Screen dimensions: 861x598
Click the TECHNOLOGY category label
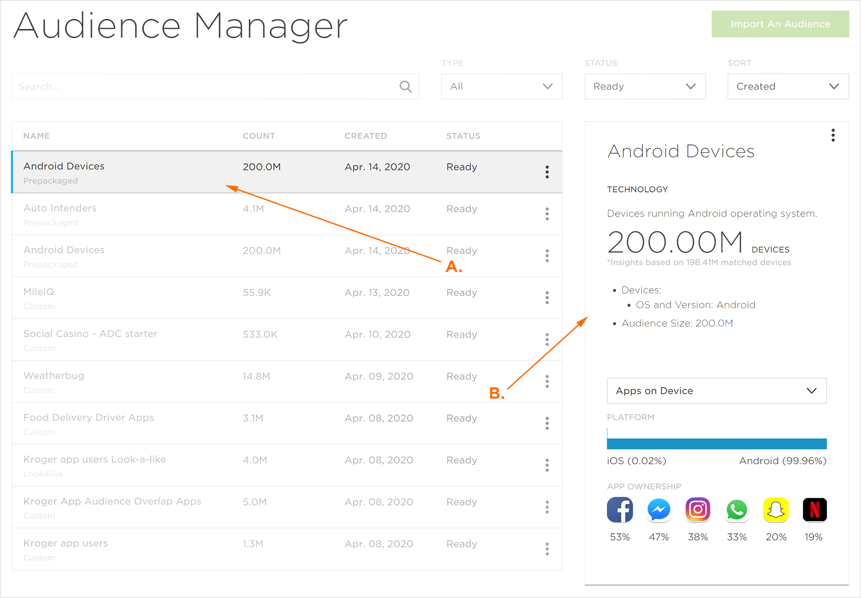click(x=637, y=189)
